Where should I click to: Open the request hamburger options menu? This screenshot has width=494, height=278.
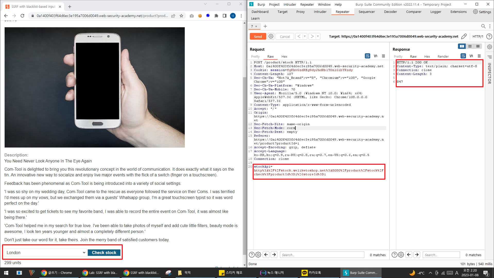tap(383, 56)
